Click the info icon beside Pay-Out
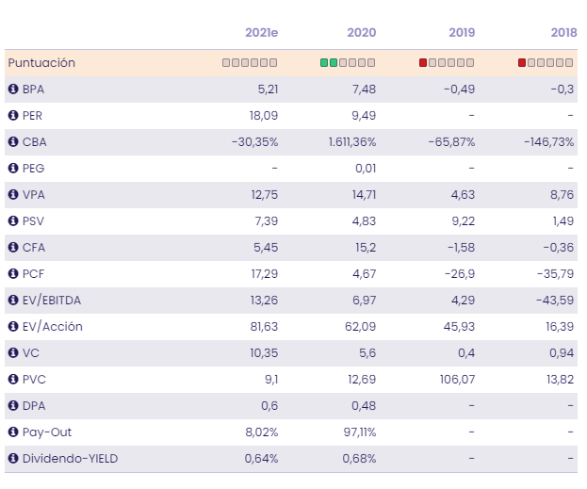The width and height of the screenshot is (587, 489). click(x=13, y=432)
